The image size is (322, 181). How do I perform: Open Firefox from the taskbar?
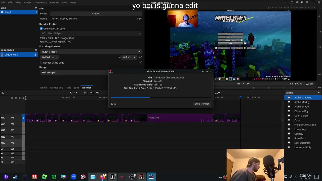[x=103, y=177]
